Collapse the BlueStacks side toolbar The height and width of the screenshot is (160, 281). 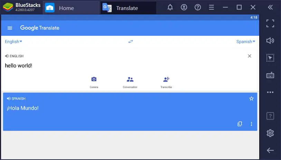270,7
